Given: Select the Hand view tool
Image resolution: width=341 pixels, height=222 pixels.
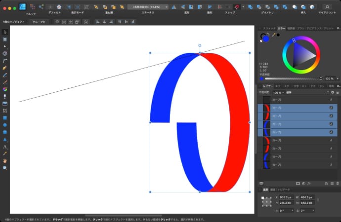Looking at the screenshot, I should [x=5, y=161].
